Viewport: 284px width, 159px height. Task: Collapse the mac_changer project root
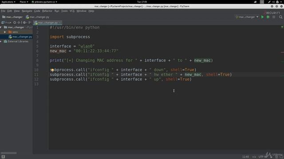tap(1, 27)
